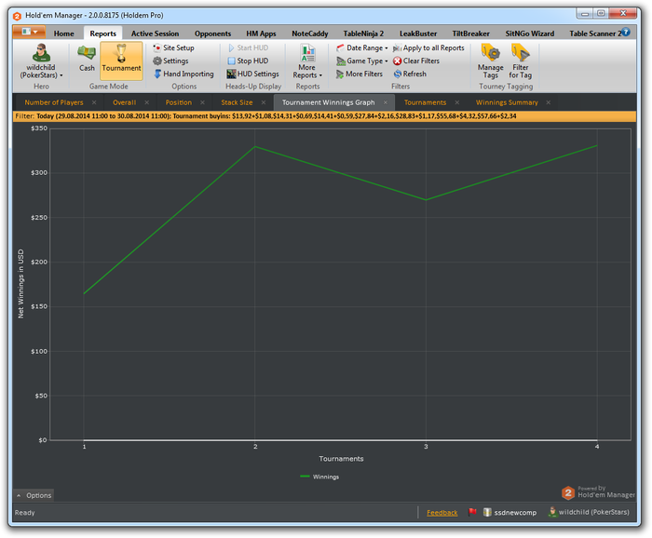Screen dimensions: 652x538
Task: Click the ssdnewcomp database icon
Action: 487,512
